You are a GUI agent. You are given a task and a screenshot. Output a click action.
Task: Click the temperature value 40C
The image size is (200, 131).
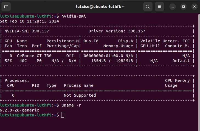coord(23,61)
